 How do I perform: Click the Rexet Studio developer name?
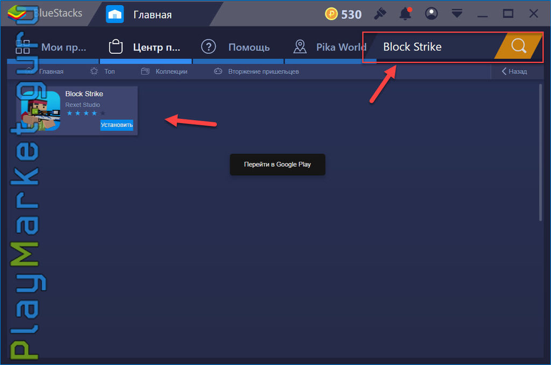pos(82,105)
